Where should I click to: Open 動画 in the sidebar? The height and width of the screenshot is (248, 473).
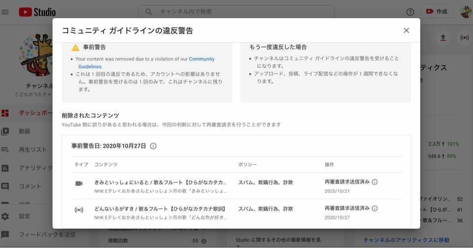click(x=27, y=131)
